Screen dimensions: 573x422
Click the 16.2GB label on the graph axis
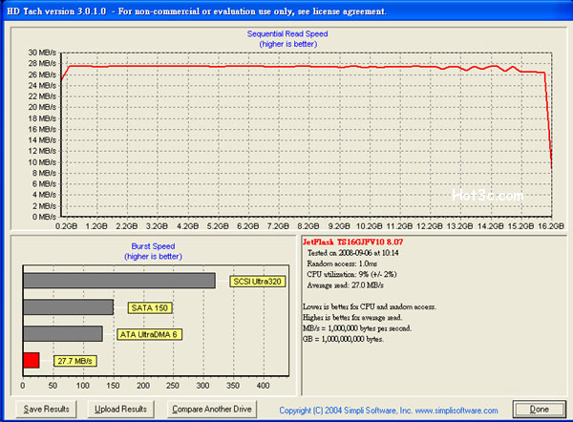(x=551, y=228)
